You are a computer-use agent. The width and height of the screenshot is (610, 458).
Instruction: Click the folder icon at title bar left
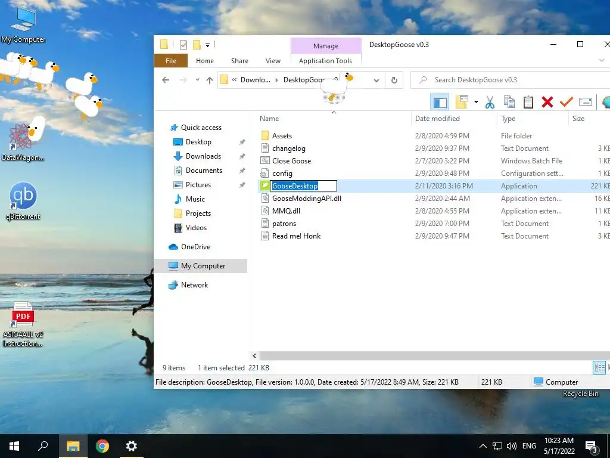coord(164,45)
